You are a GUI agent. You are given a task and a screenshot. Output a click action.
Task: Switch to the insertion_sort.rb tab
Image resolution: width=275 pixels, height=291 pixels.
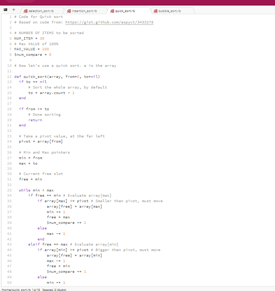[x=84, y=11]
